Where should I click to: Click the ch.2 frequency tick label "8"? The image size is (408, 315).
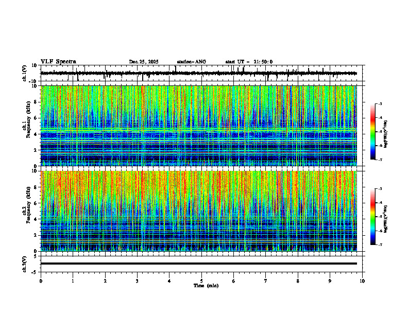(36, 187)
